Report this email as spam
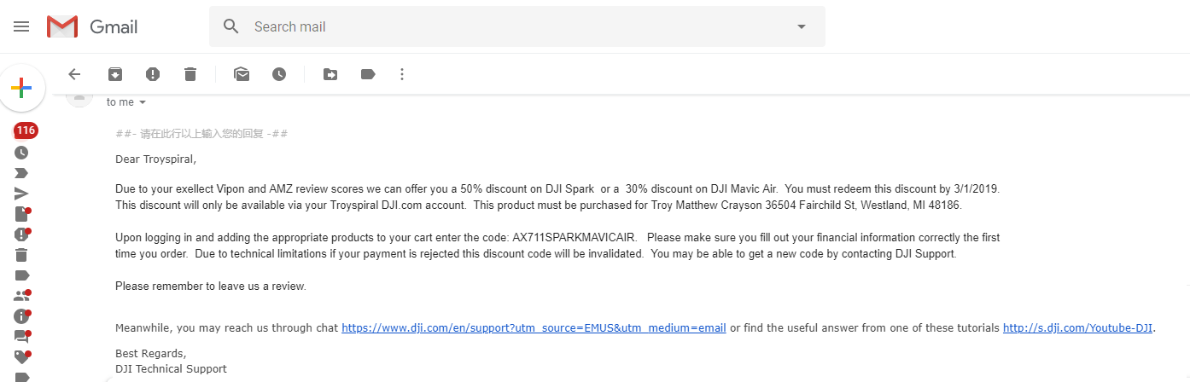The height and width of the screenshot is (382, 1190). pos(153,74)
